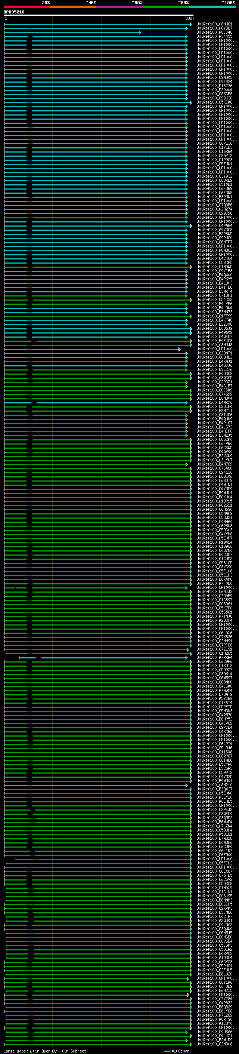Open hit UniRef100_Q16KR4
The height and width of the screenshot is (1054, 239).
pos(214,152)
